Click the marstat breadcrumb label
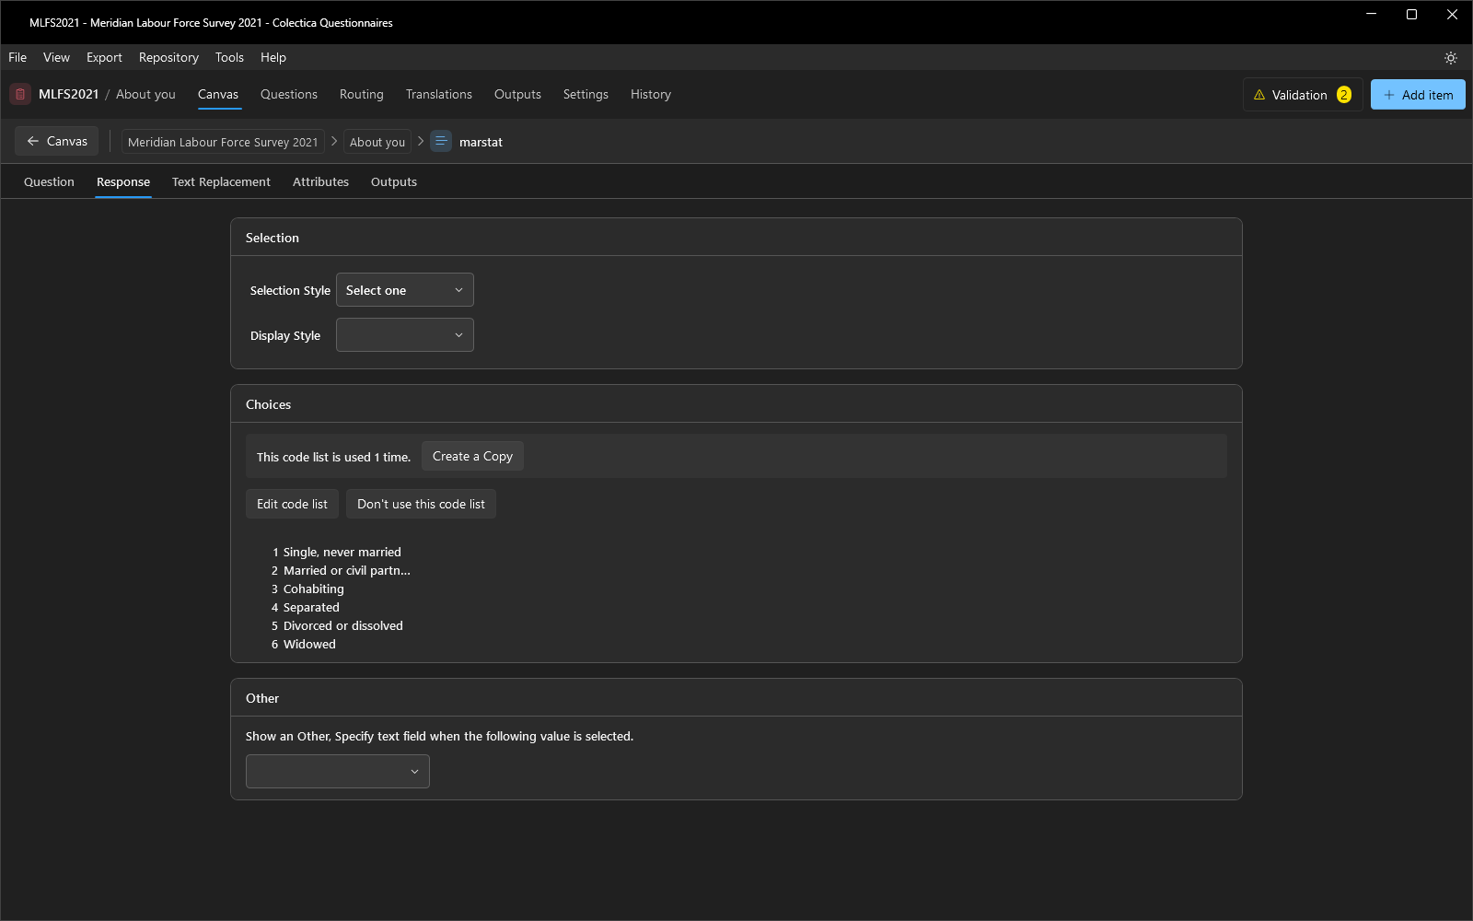 click(481, 142)
